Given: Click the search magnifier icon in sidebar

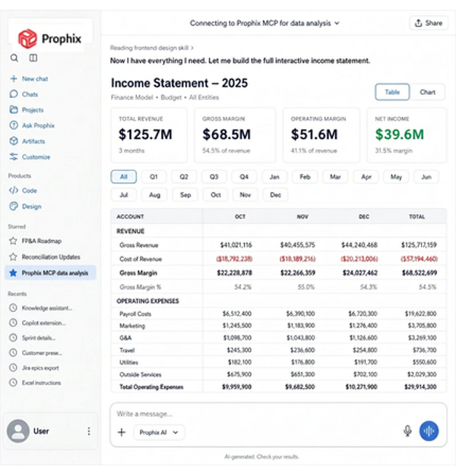Looking at the screenshot, I should pyautogui.click(x=14, y=58).
